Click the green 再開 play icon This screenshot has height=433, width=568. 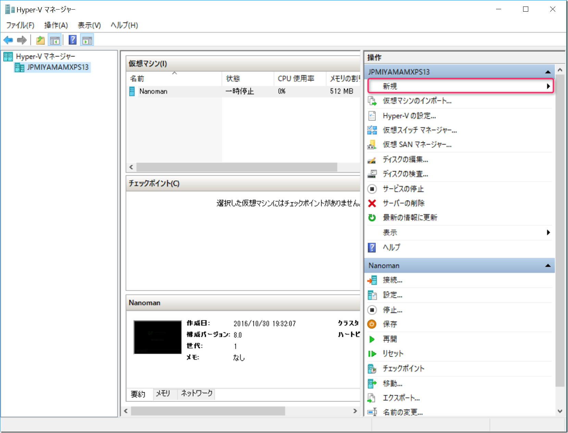(372, 339)
